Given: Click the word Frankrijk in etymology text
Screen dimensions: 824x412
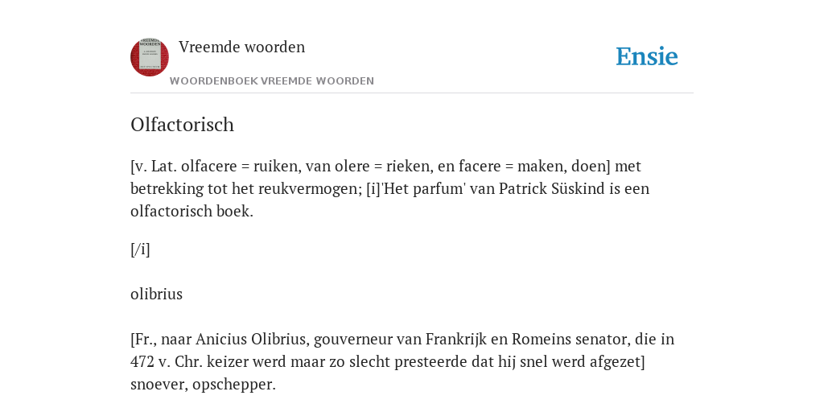Looking at the screenshot, I should tap(455, 339).
